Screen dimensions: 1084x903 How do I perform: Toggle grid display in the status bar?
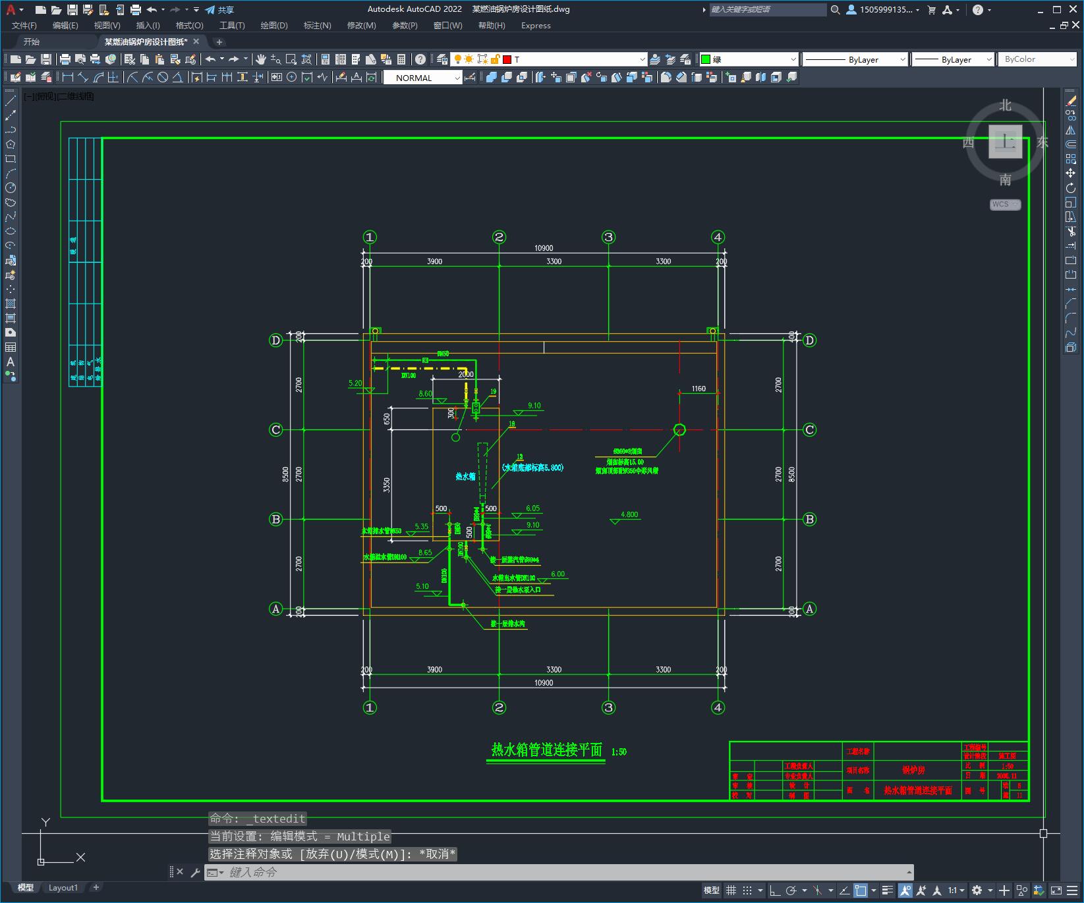point(731,890)
